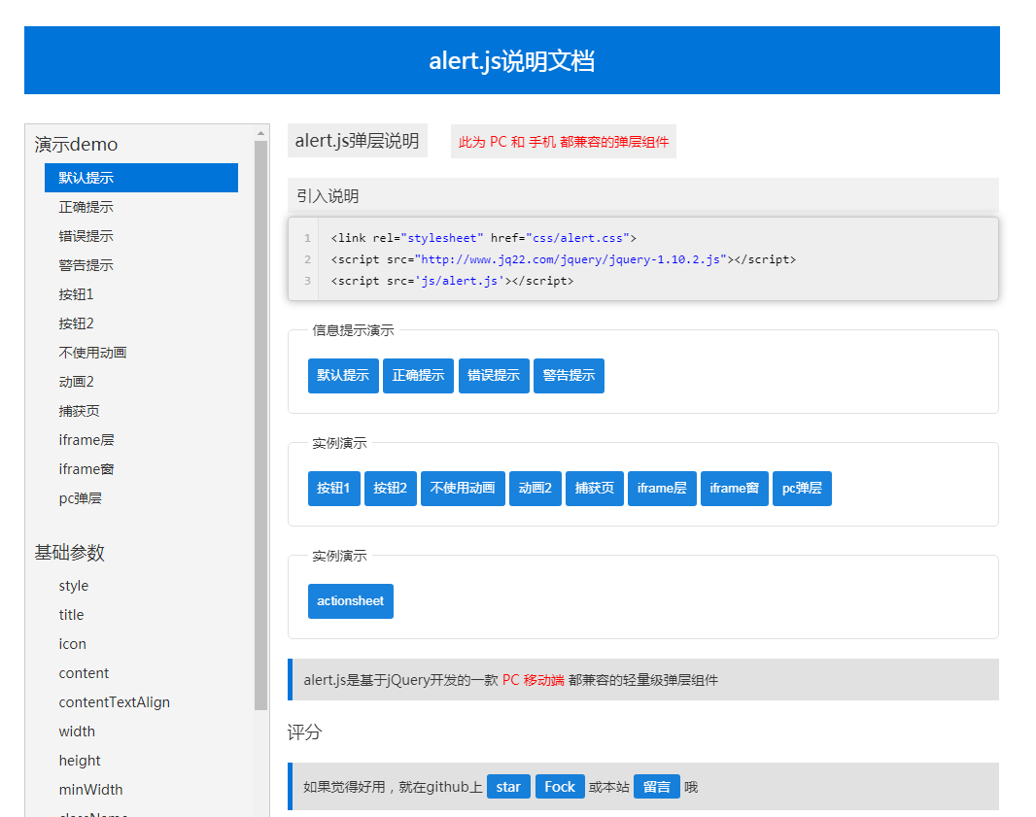1036x817 pixels.
Task: Click the blue 正确提示 demo button
Action: point(418,376)
